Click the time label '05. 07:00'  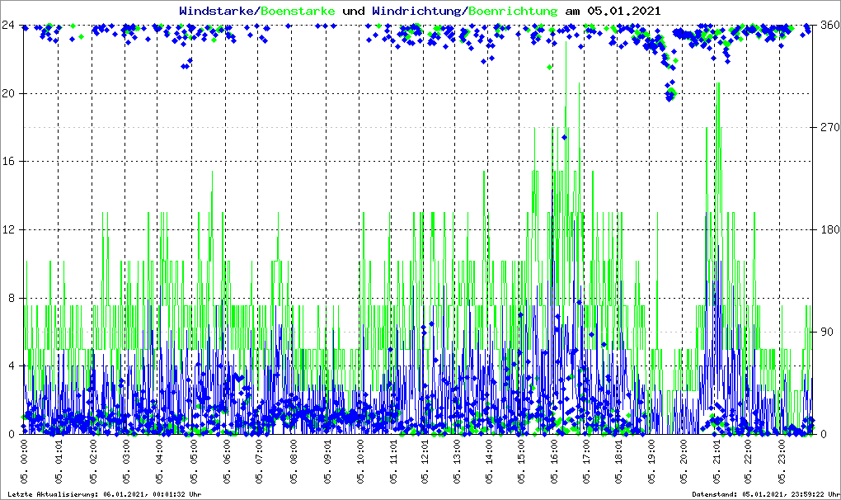(260, 462)
